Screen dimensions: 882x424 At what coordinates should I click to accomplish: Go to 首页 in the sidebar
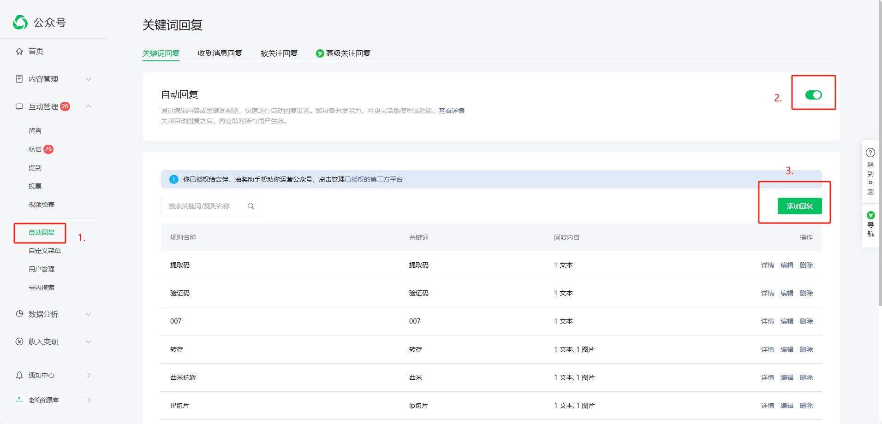(36, 51)
